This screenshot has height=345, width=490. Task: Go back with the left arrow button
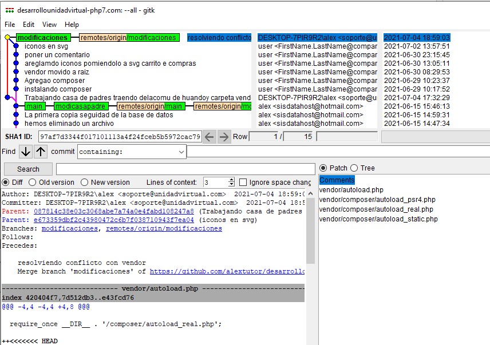pos(210,137)
